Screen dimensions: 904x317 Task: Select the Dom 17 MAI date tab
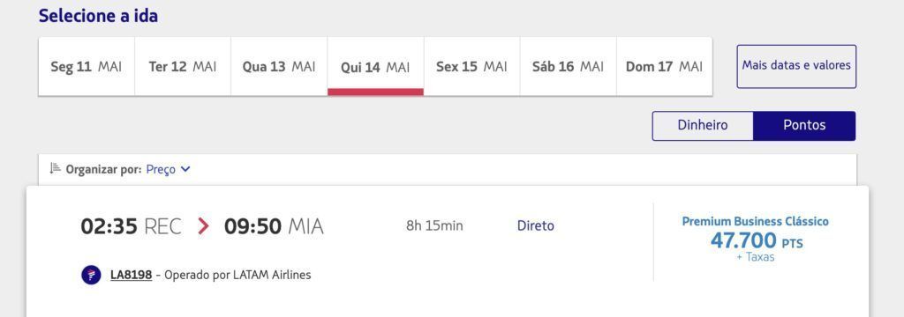[x=664, y=67]
